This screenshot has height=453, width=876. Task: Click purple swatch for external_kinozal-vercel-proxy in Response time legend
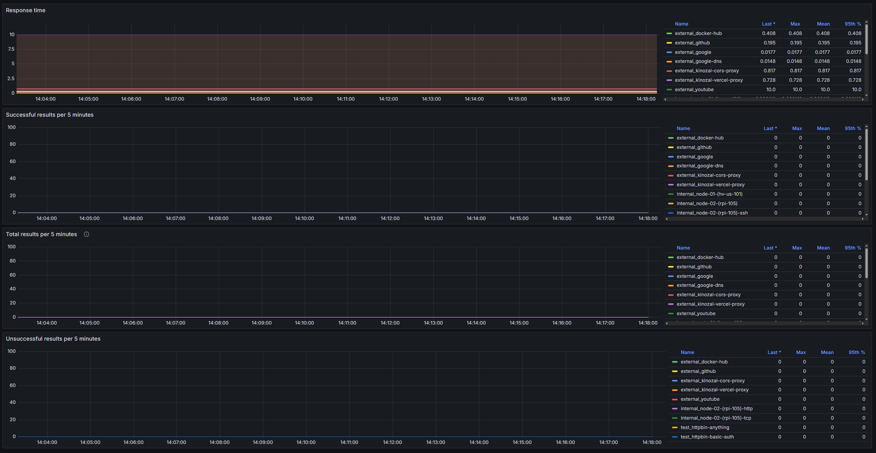pos(669,80)
